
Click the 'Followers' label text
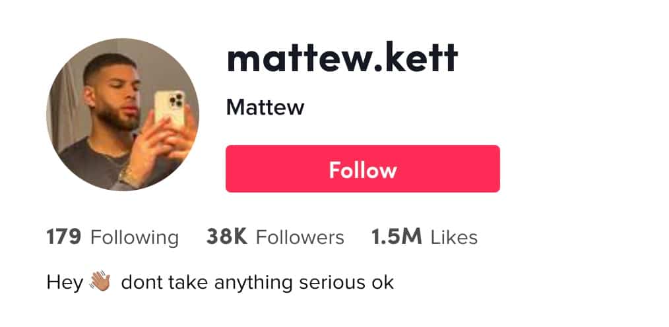[x=300, y=237]
